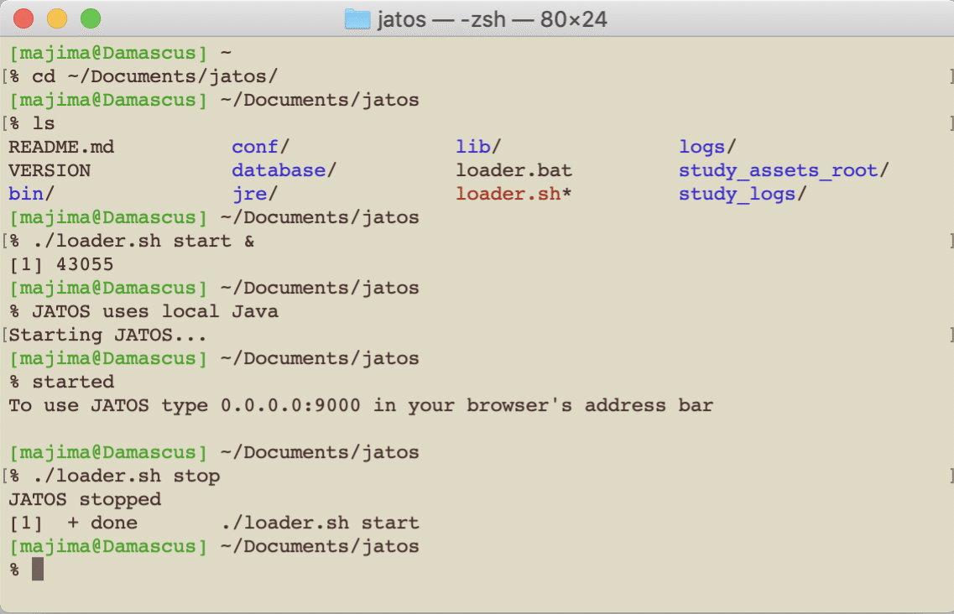
Task: Click the 'logs/' directory name
Action: [707, 148]
